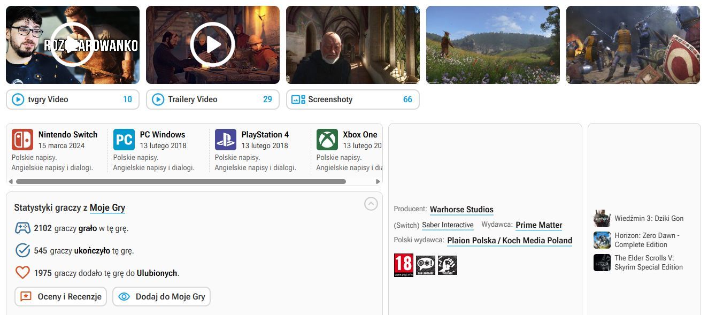The width and height of the screenshot is (708, 315).
Task: Open Oceny i Recenzje
Action: 61,297
